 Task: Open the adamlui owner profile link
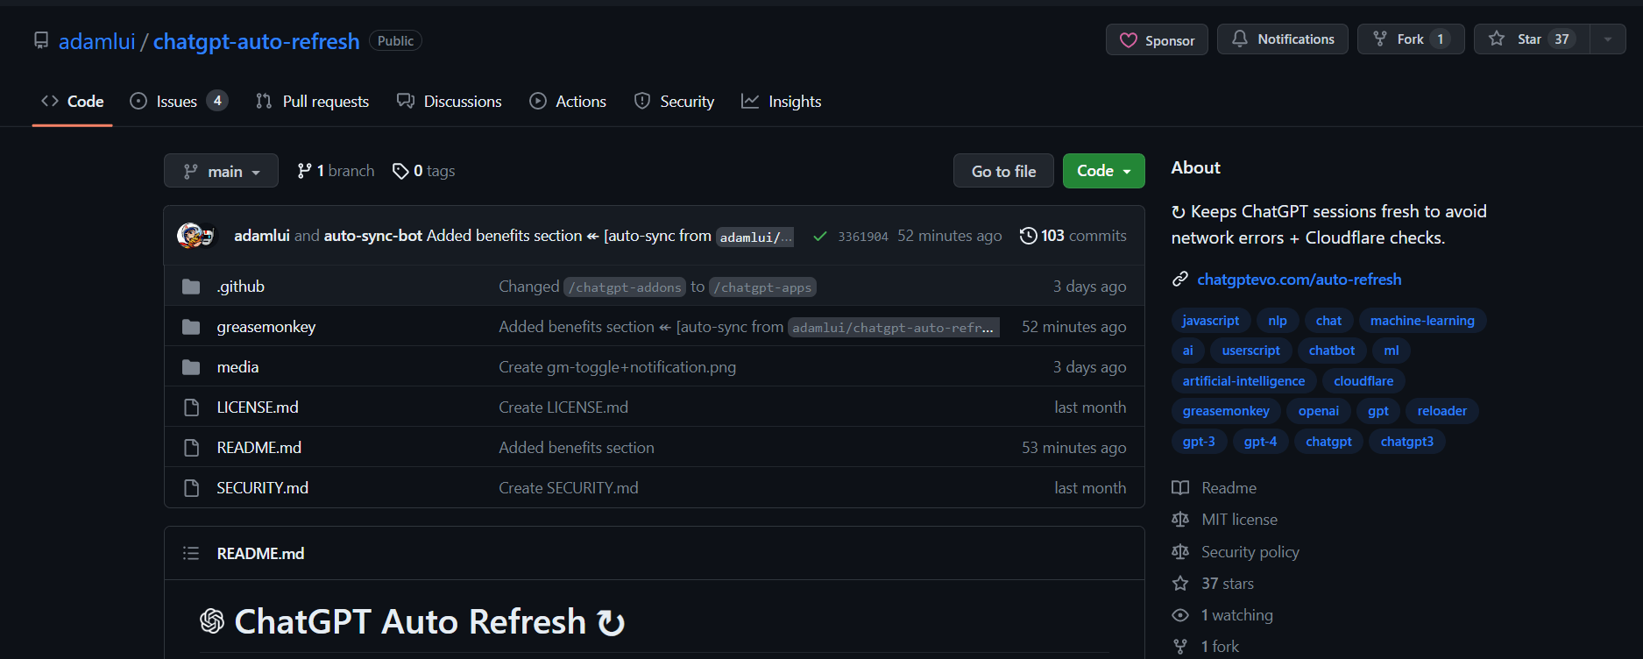pos(97,41)
